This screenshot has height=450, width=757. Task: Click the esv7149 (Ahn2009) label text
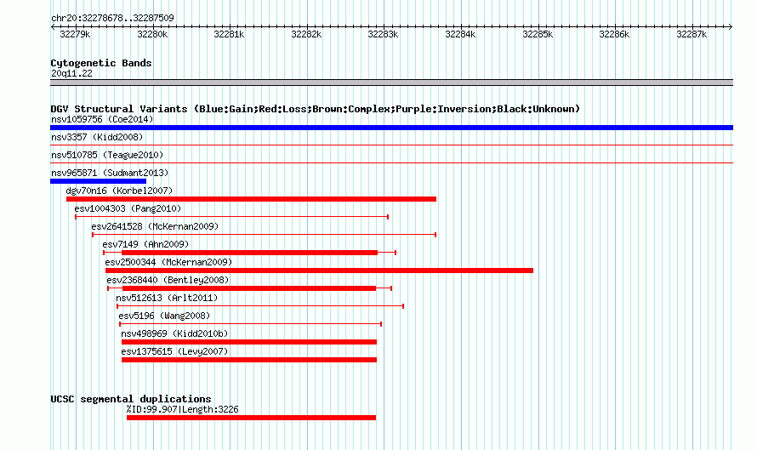145,244
